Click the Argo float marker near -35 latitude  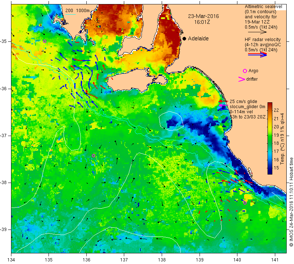44,41
